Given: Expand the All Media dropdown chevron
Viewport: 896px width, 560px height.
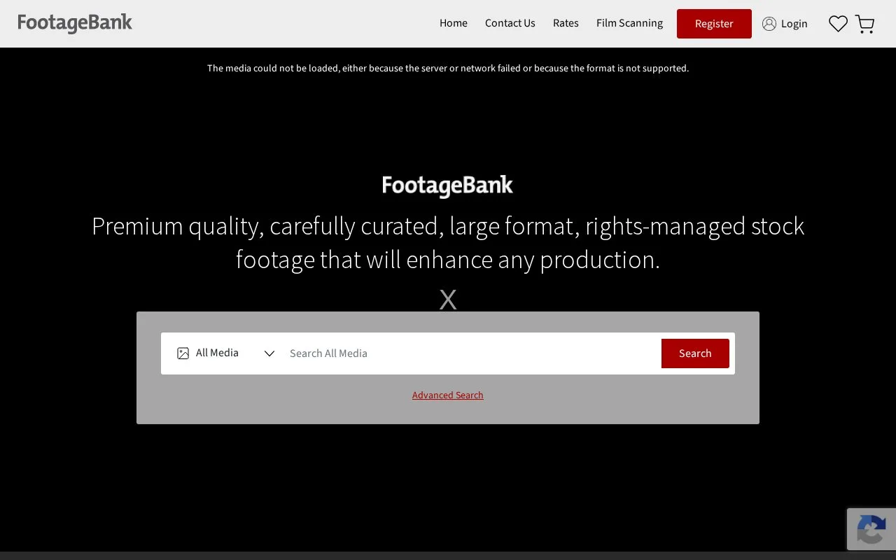Looking at the screenshot, I should pyautogui.click(x=269, y=353).
